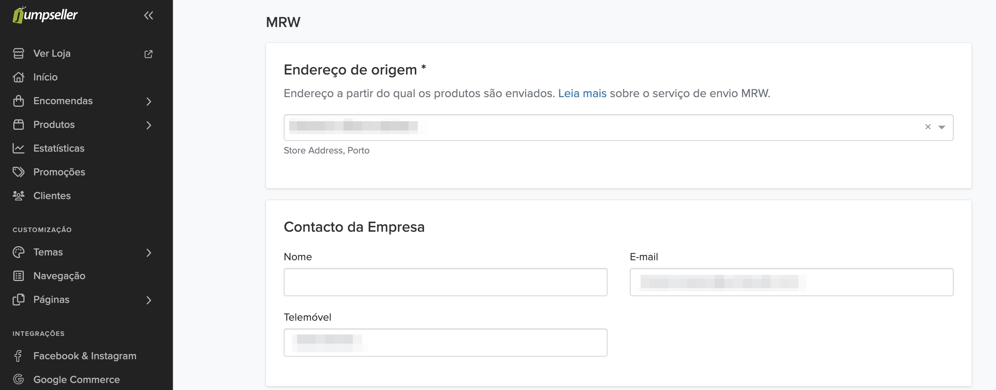Open the external link icon next to Ver Loja
This screenshot has width=996, height=390.
tap(149, 54)
